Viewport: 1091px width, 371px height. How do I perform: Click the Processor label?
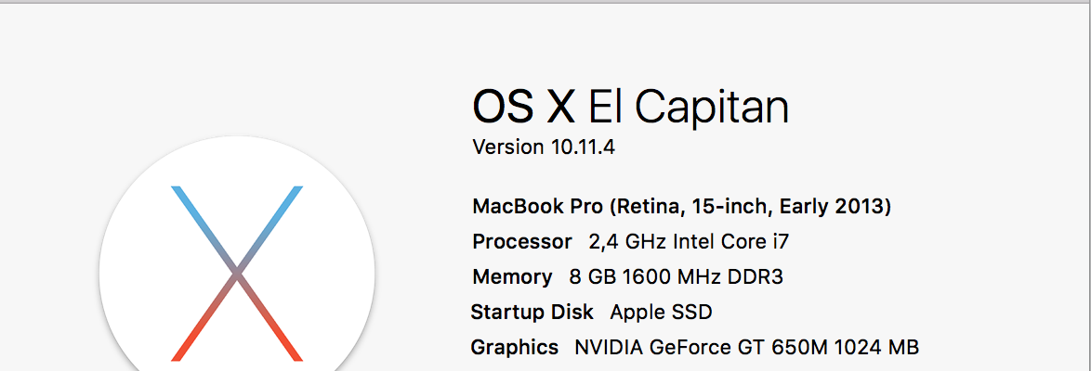tap(522, 242)
